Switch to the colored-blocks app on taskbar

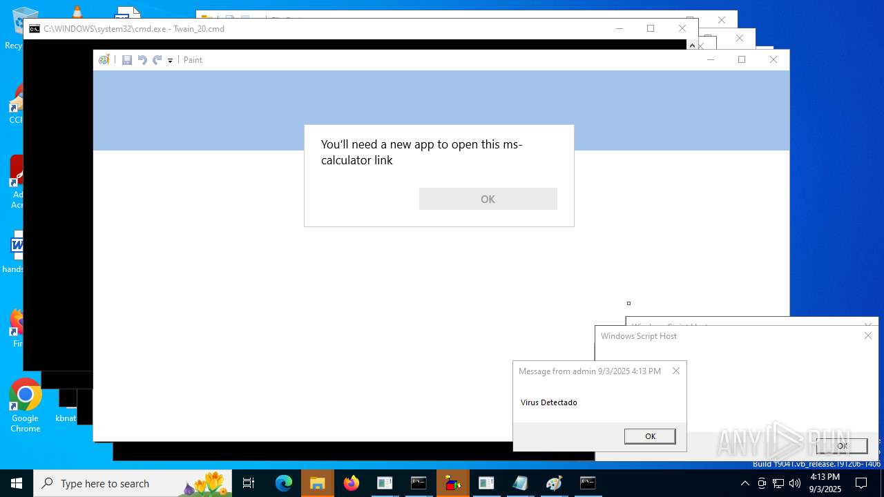coord(453,483)
